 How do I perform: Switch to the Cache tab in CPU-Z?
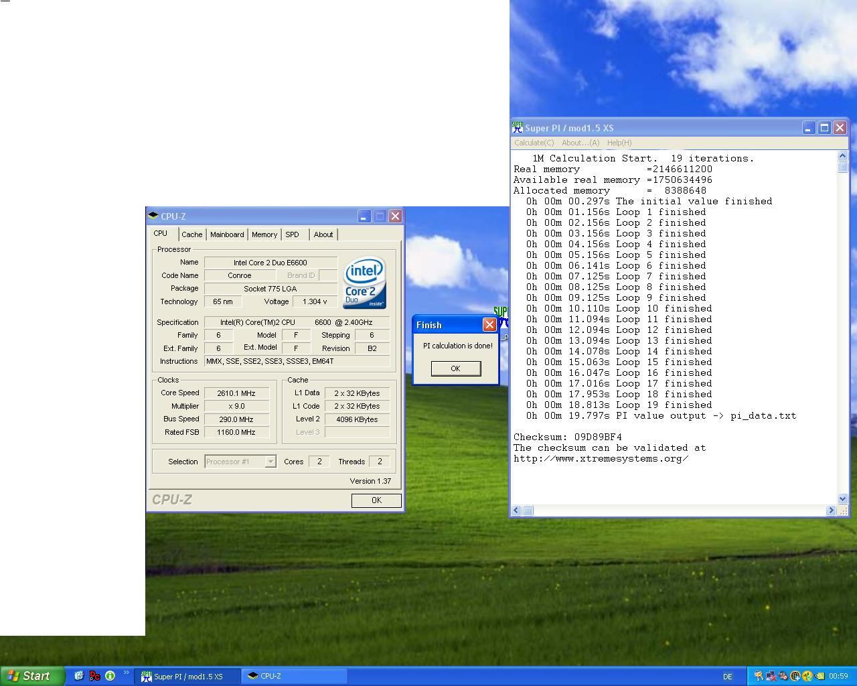tap(191, 234)
